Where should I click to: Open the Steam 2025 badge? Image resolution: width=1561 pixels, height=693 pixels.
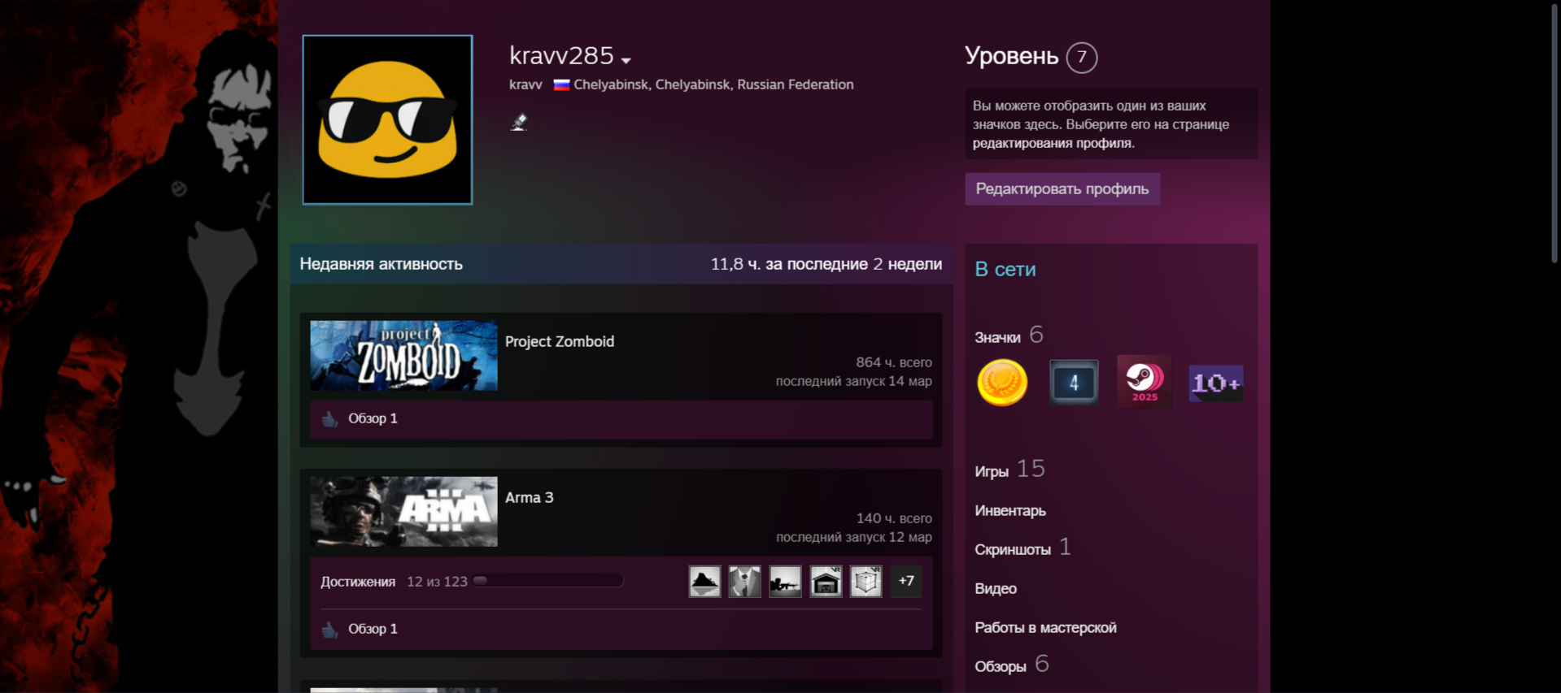point(1145,381)
